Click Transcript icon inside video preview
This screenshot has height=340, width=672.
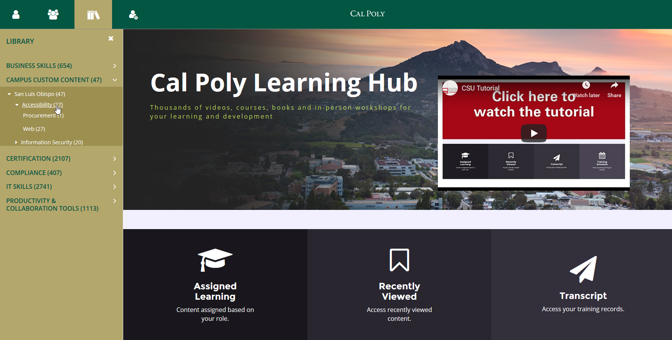pos(556,157)
